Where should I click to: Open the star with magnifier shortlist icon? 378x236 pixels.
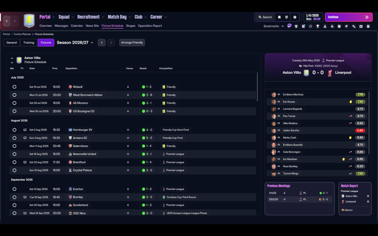click(354, 26)
